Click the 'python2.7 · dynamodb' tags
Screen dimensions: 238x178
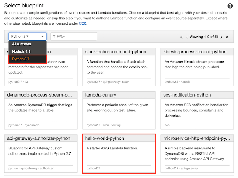point(24,125)
